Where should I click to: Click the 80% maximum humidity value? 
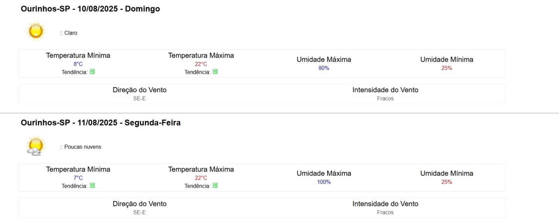pos(324,68)
